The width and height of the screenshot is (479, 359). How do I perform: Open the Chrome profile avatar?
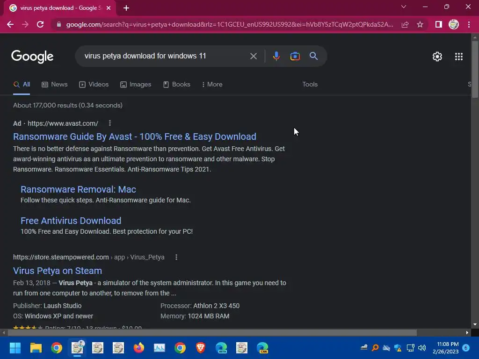(x=454, y=24)
